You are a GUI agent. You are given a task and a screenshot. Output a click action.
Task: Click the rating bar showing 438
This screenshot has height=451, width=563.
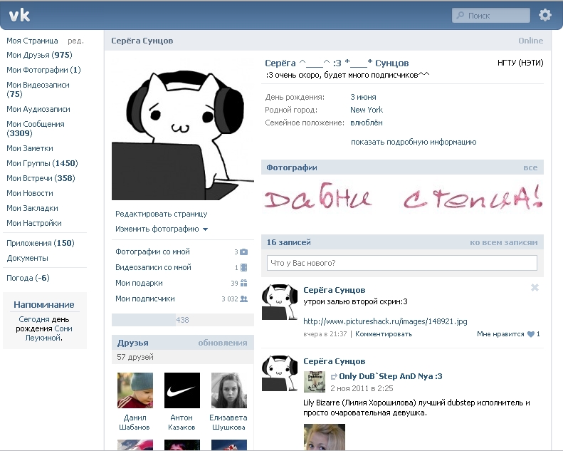(183, 320)
